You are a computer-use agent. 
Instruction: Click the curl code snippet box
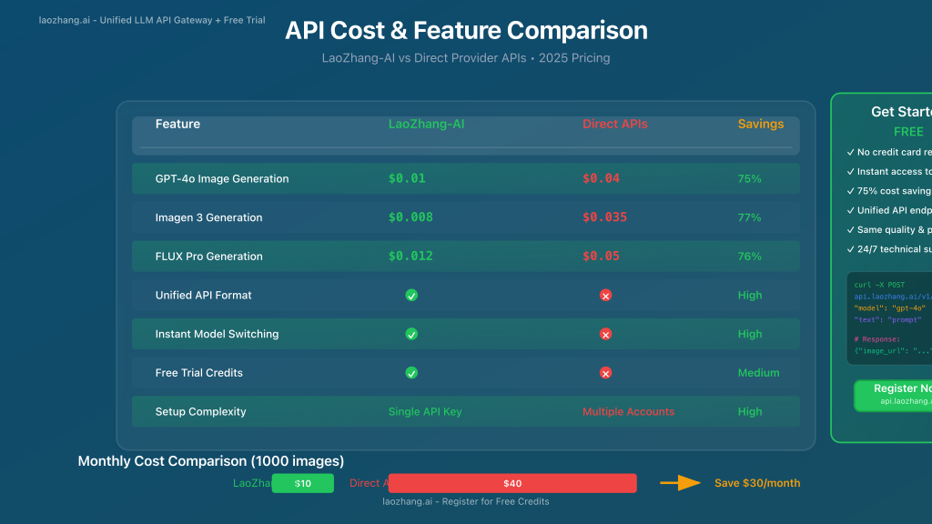coord(889,317)
